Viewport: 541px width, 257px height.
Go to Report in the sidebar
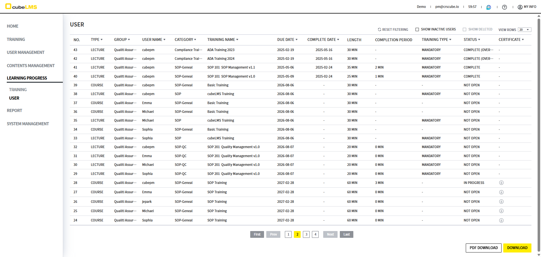pos(14,111)
